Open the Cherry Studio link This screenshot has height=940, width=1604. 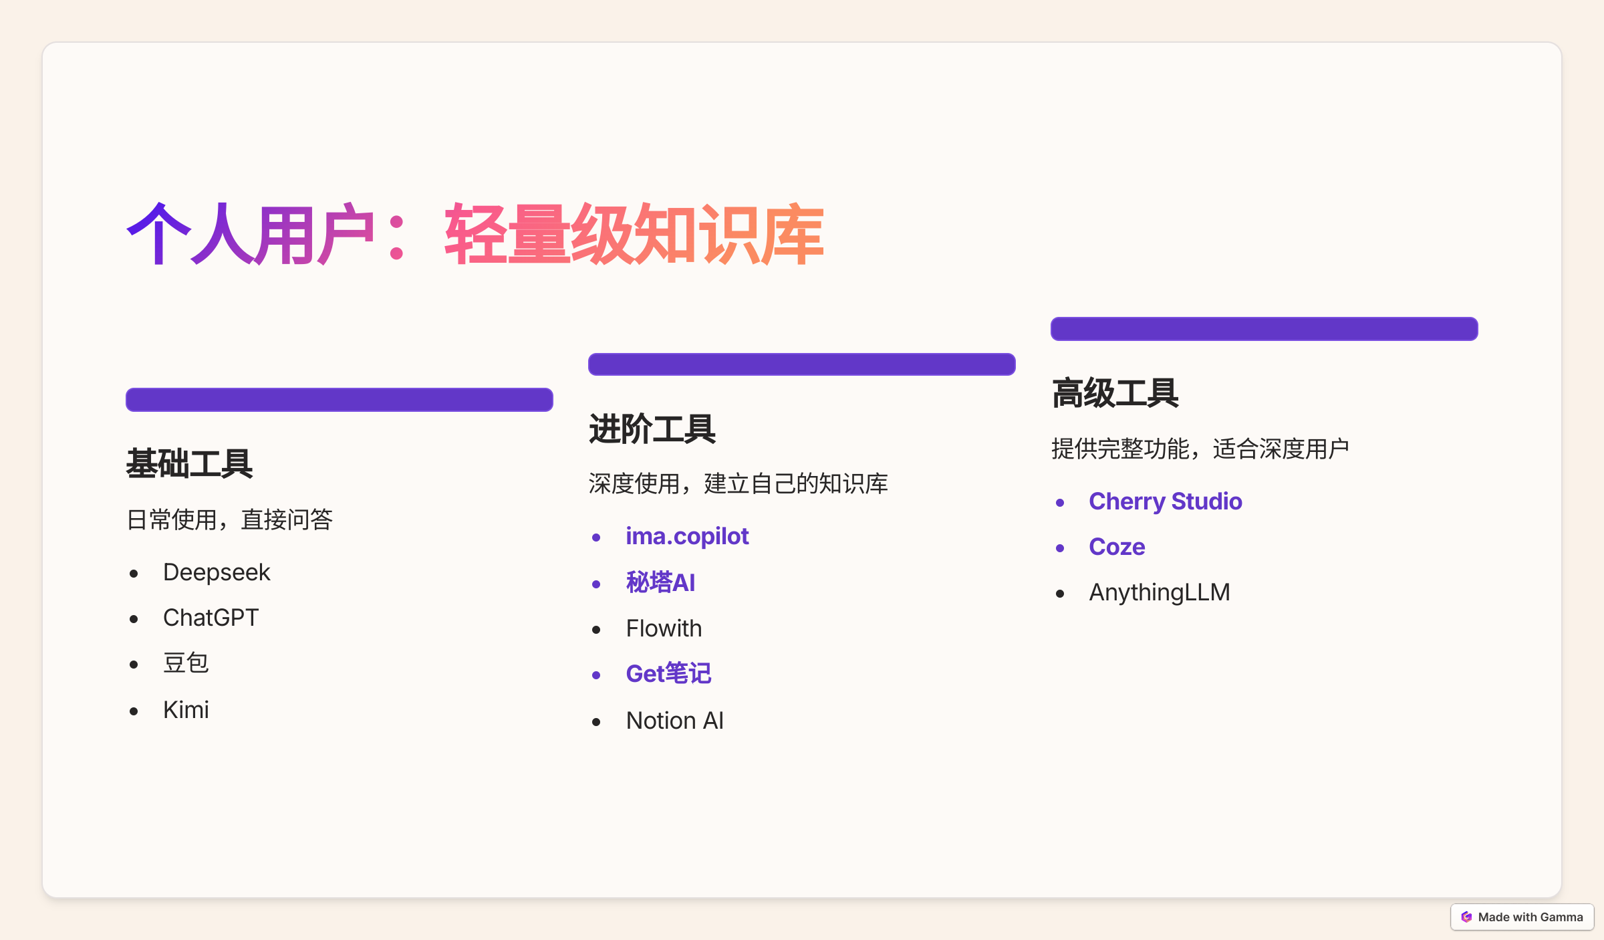click(x=1166, y=501)
